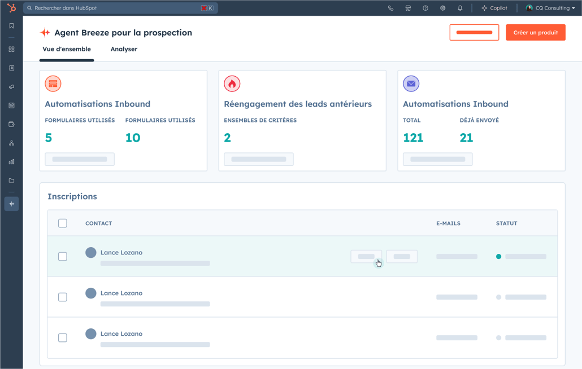Click the Créer un produit button

535,33
